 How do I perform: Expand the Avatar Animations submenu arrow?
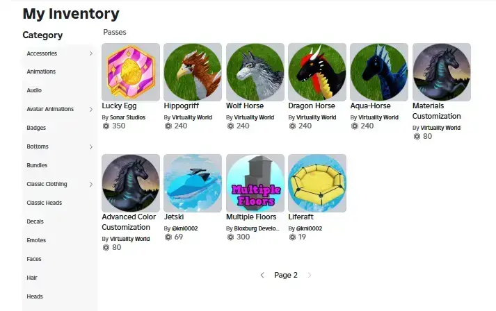[91, 109]
